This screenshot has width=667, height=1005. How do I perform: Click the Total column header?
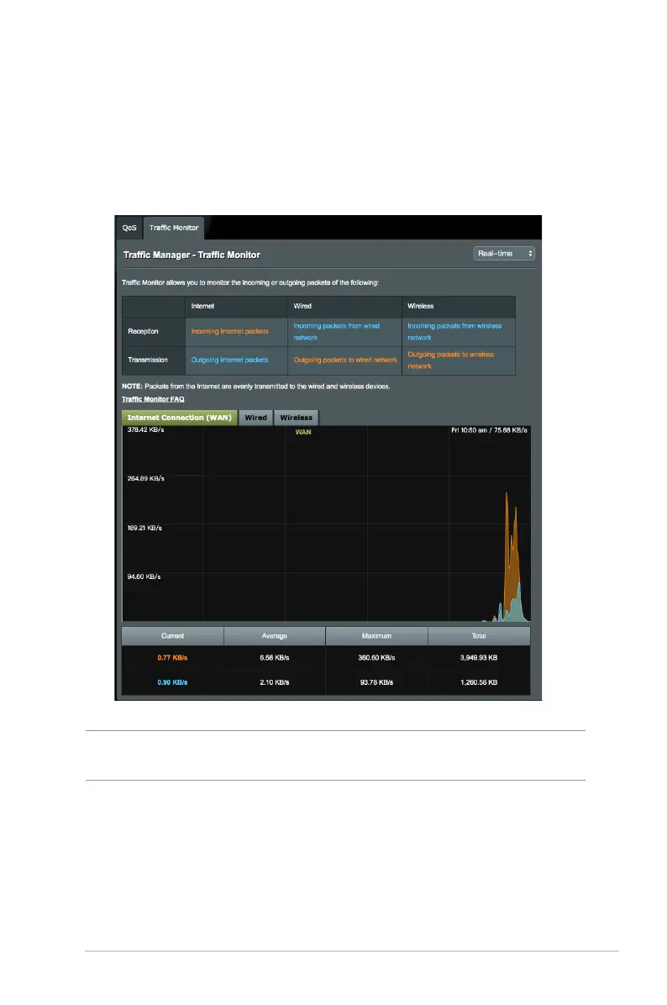tap(479, 636)
